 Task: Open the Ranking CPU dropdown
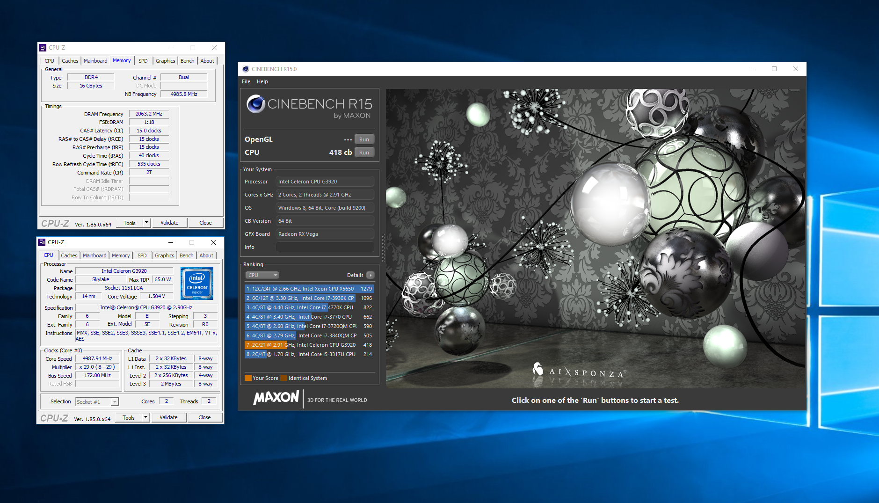[262, 275]
